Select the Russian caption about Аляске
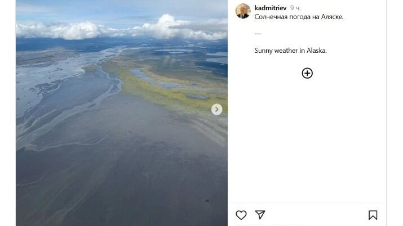403x226 pixels. pyautogui.click(x=299, y=17)
